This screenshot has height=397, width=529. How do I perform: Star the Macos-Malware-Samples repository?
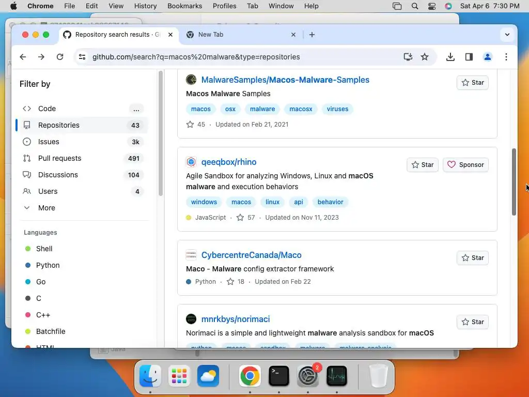[472, 83]
